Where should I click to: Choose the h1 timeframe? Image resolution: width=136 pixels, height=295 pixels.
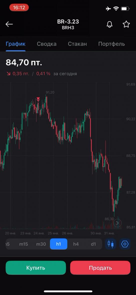tap(59, 244)
